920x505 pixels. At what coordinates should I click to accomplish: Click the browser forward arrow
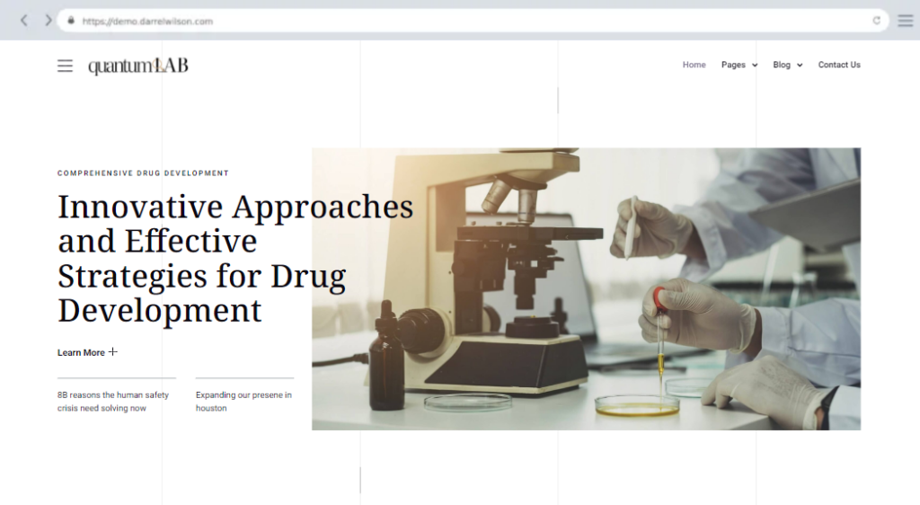tap(49, 21)
